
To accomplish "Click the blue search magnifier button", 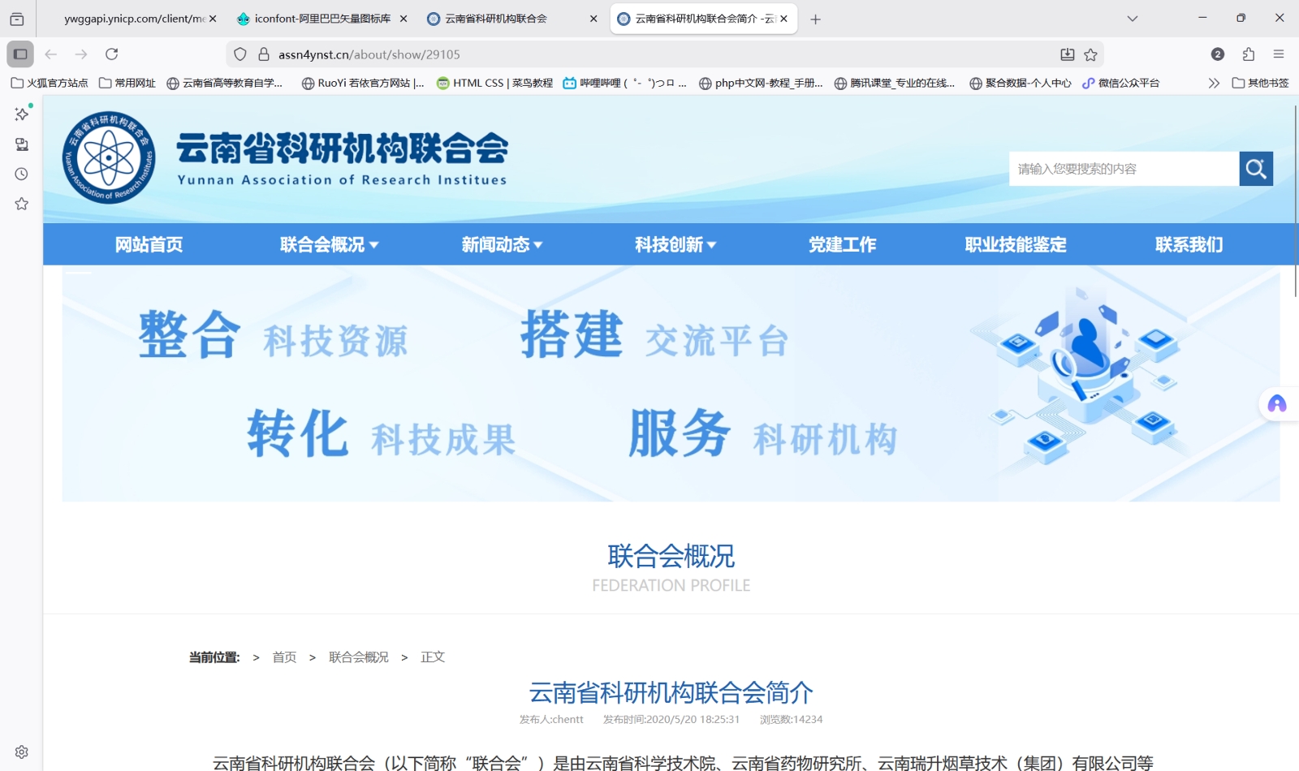I will click(1255, 169).
